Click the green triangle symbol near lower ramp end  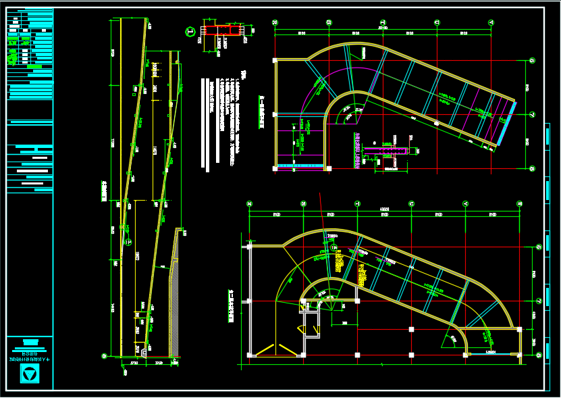click(448, 339)
